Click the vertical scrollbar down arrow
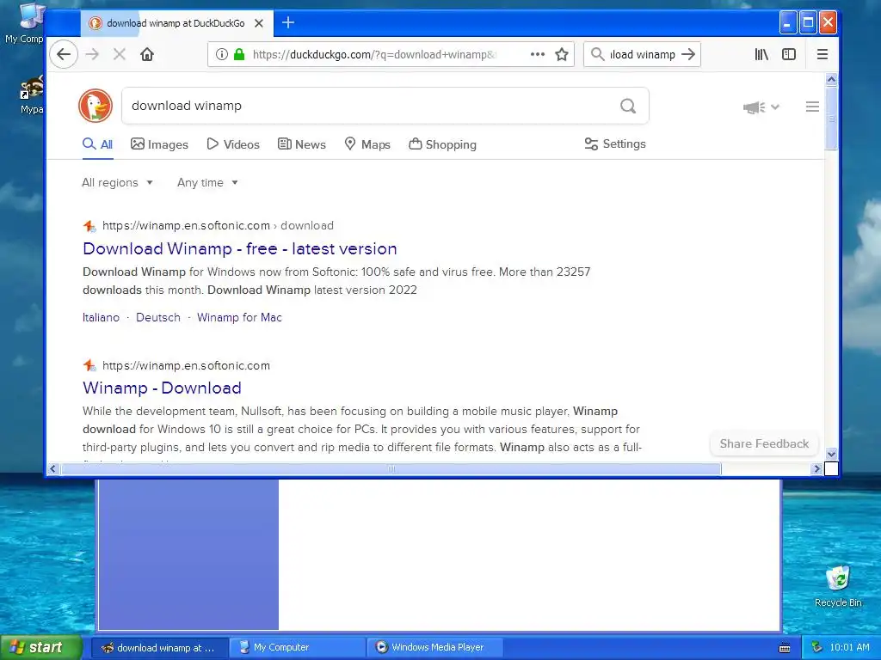The height and width of the screenshot is (660, 881). point(832,454)
